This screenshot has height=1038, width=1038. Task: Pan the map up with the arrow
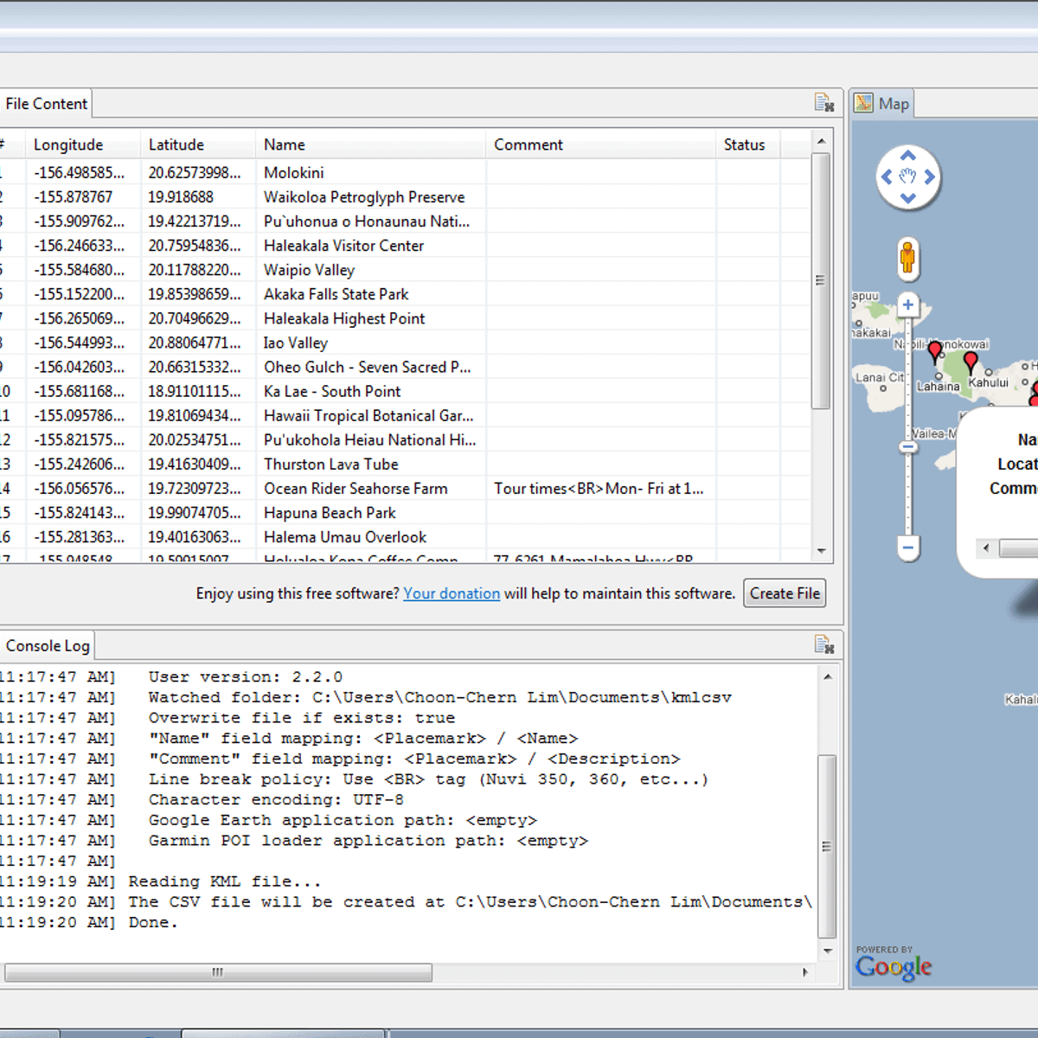pyautogui.click(x=907, y=157)
